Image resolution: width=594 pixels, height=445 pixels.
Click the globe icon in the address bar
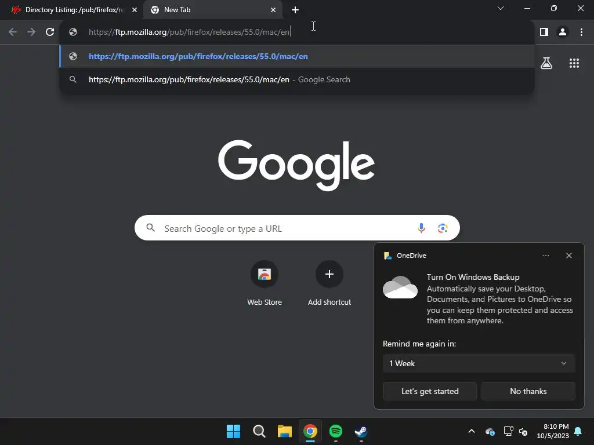coord(73,32)
